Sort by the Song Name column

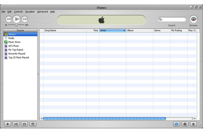[65, 31]
